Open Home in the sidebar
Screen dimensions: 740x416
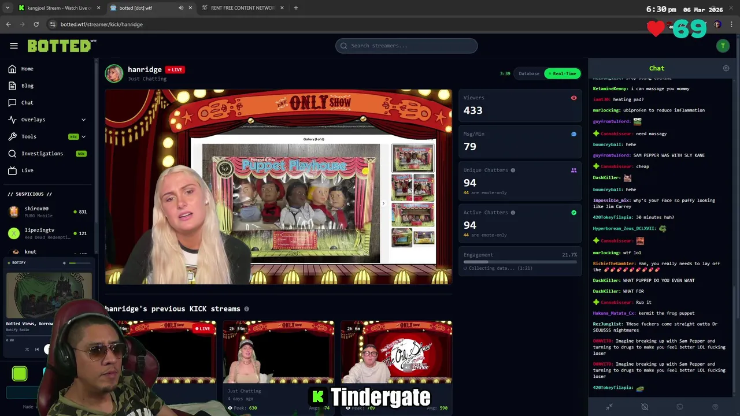pos(27,69)
